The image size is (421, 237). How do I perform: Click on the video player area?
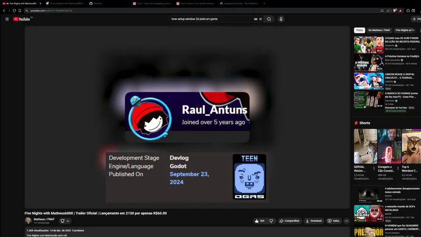click(187, 117)
